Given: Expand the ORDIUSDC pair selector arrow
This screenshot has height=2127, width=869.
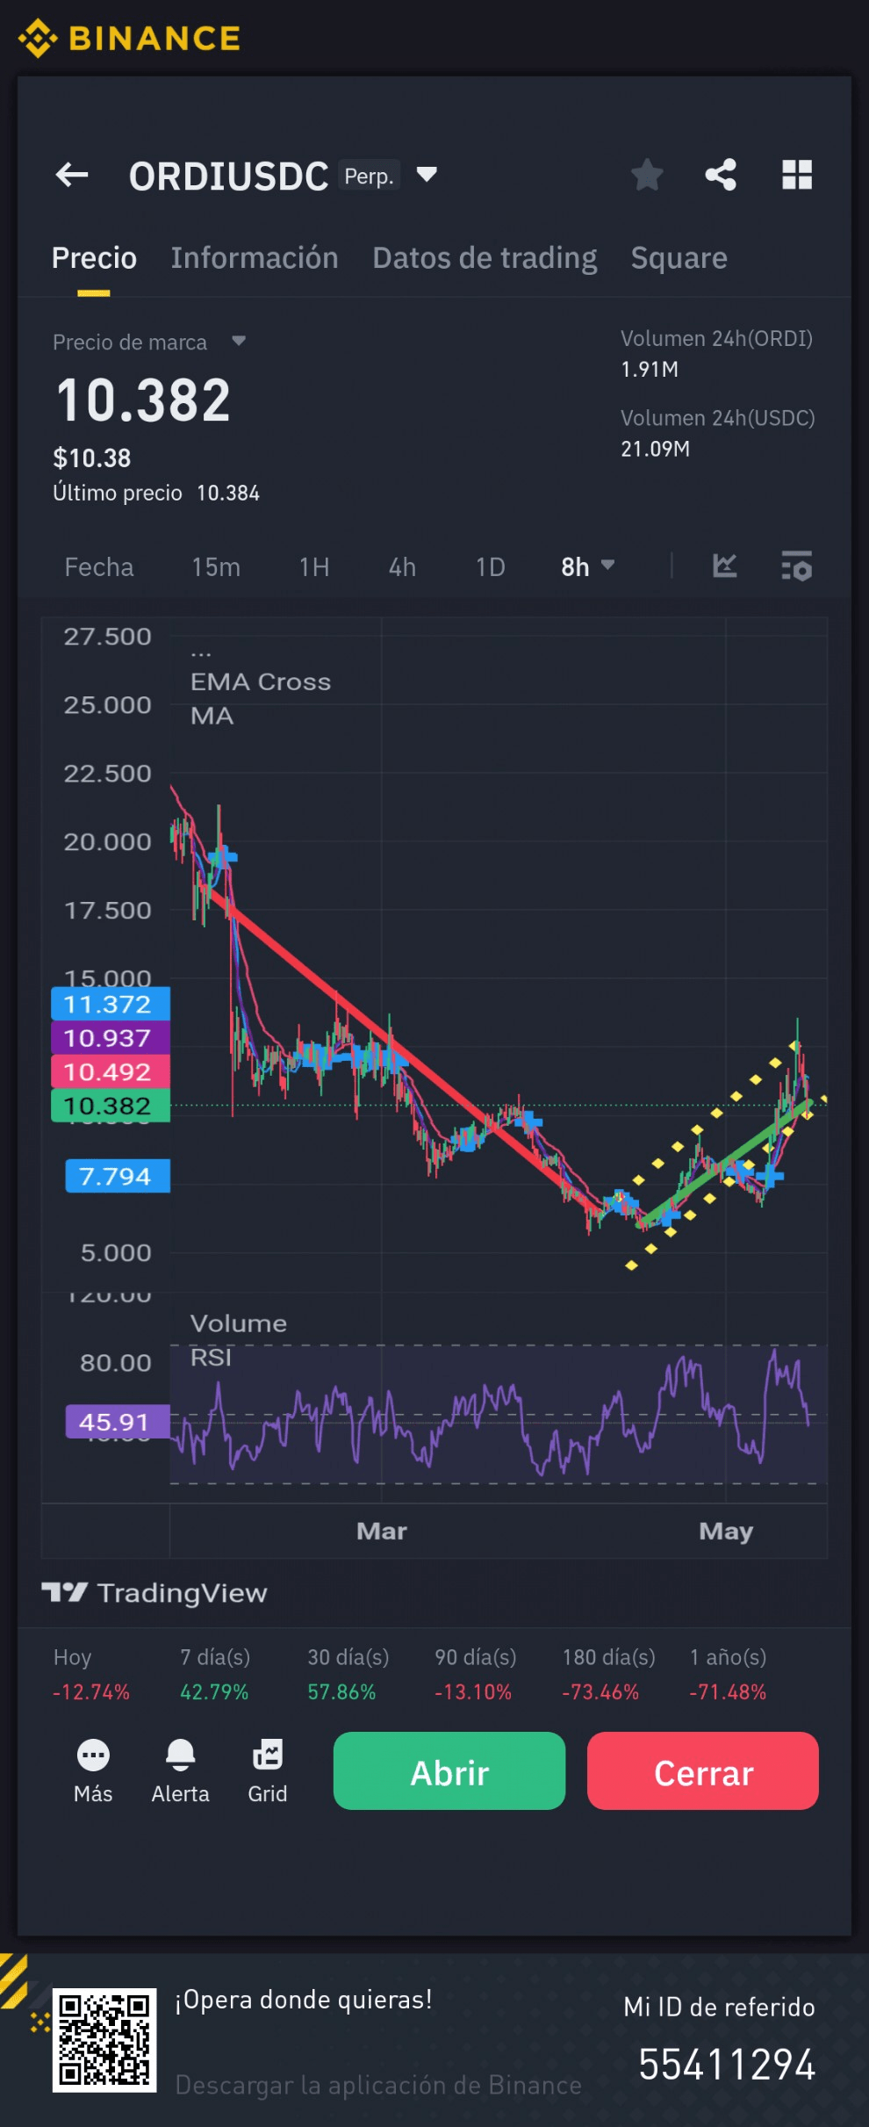Looking at the screenshot, I should click(427, 174).
